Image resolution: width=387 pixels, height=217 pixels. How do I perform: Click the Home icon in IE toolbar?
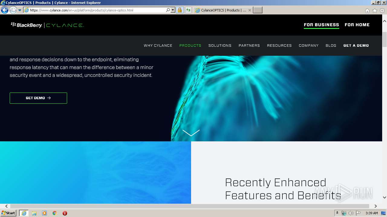[x=367, y=11]
